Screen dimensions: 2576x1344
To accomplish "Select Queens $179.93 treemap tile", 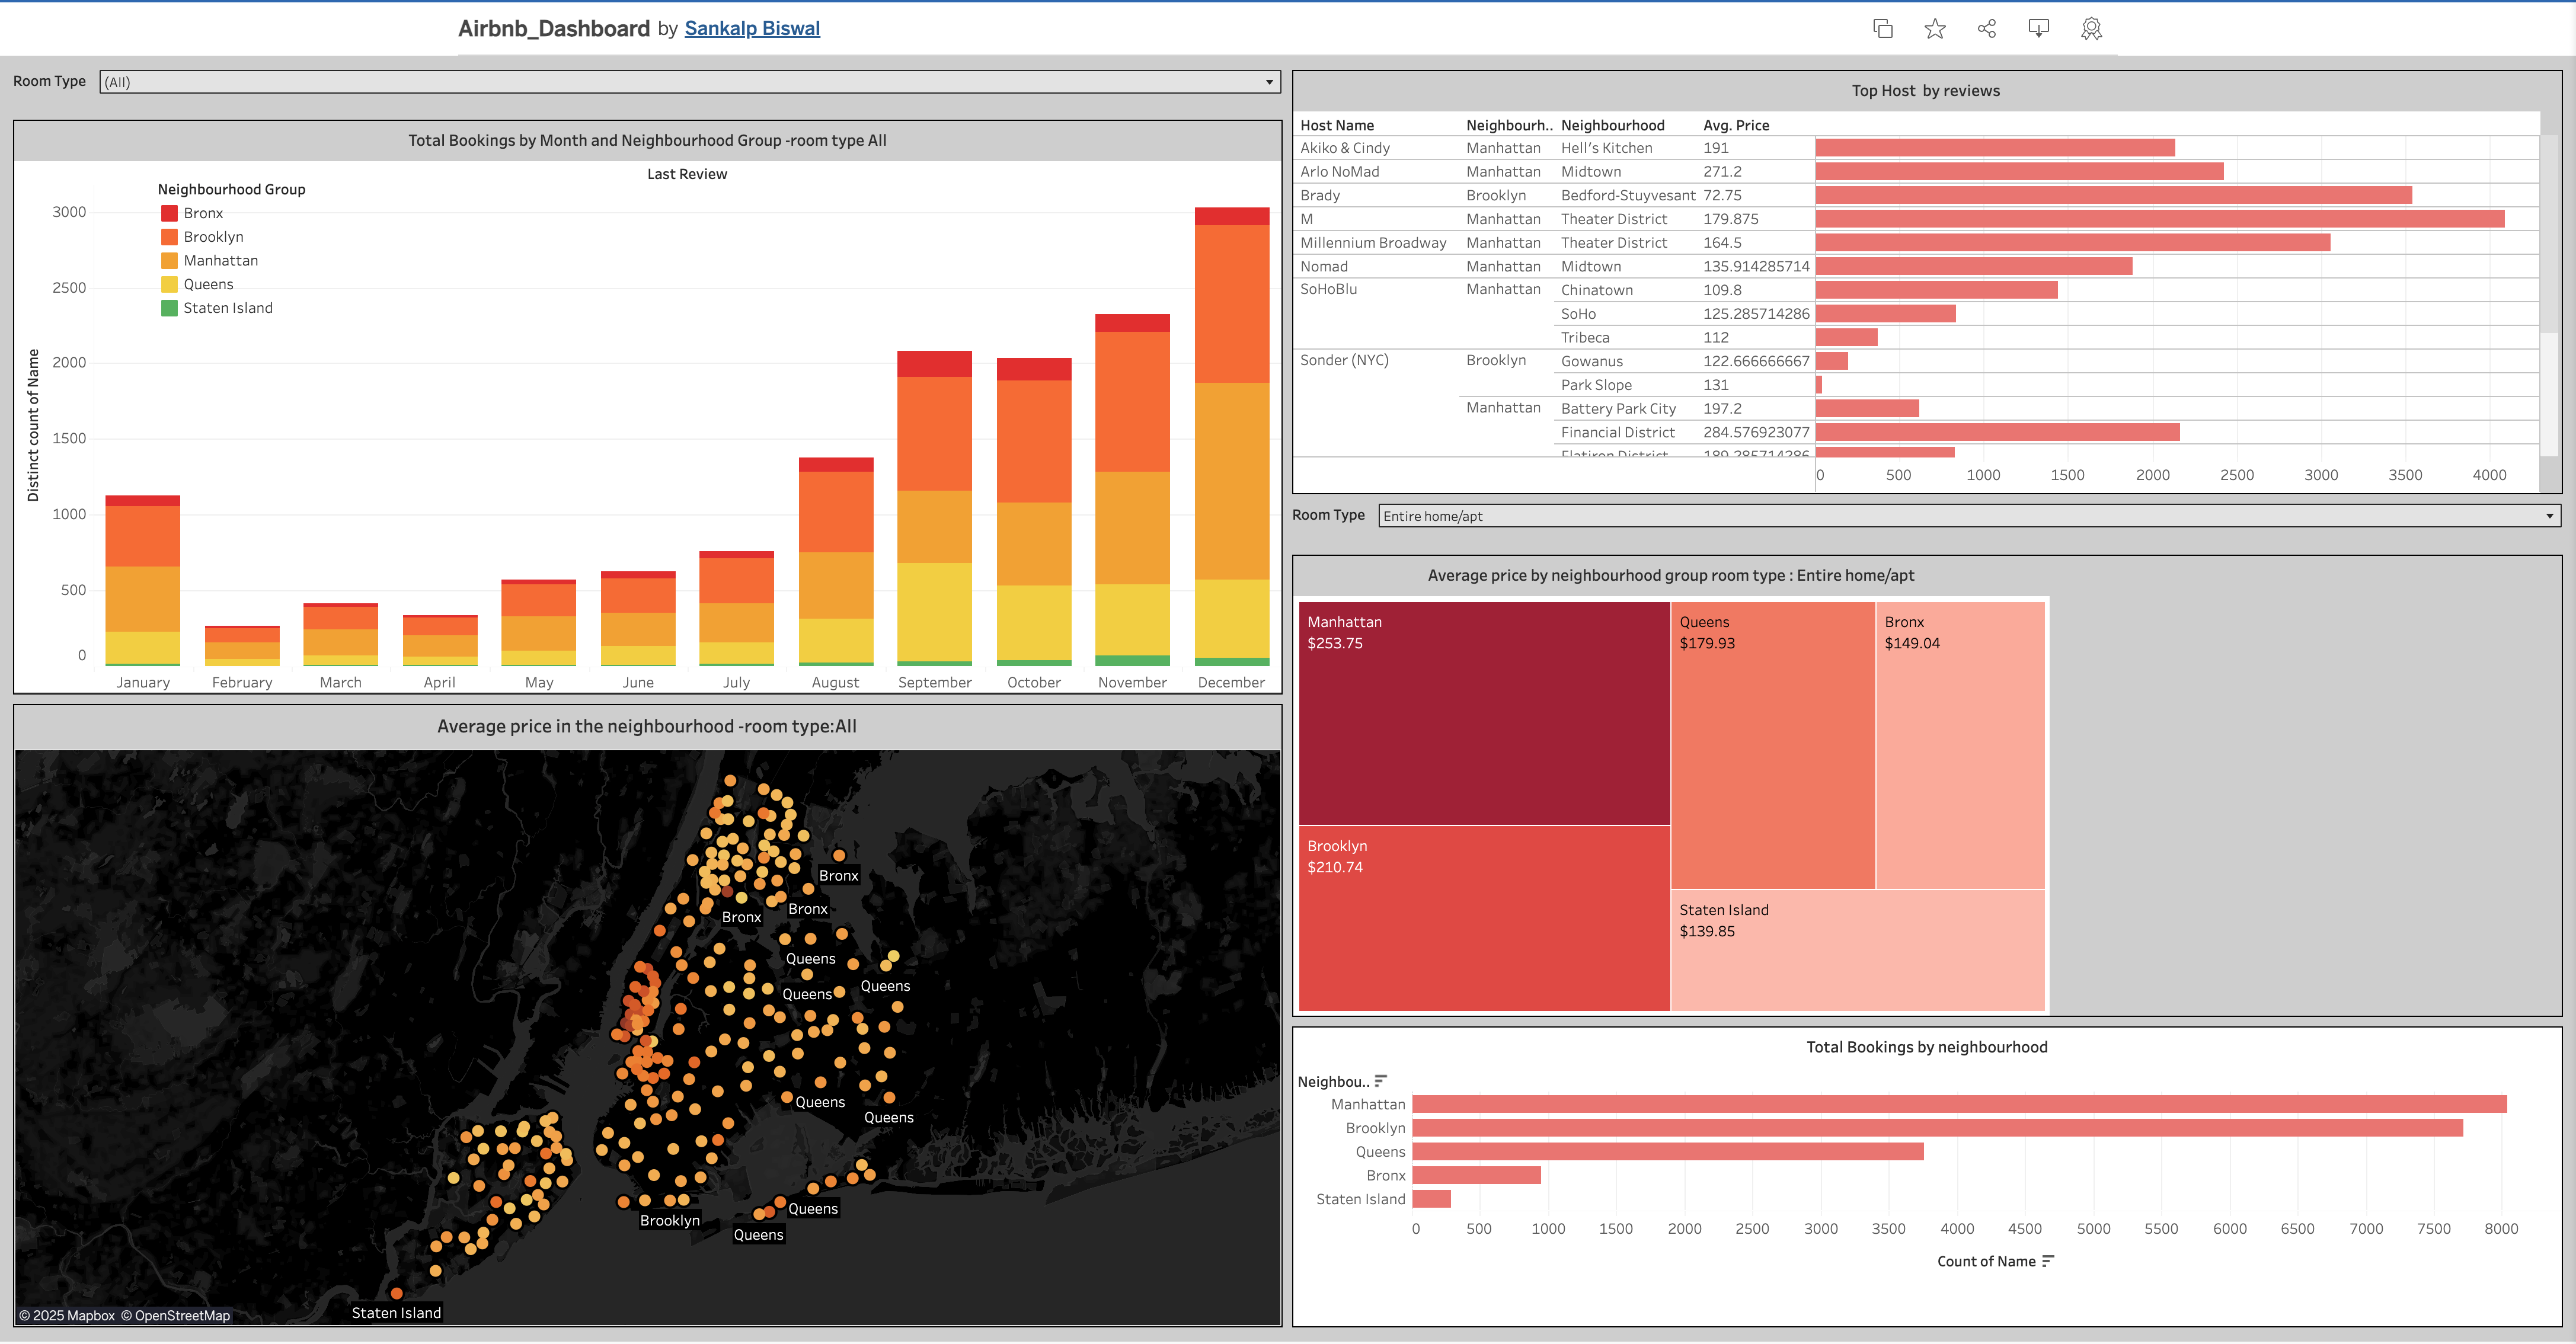I will point(1773,745).
